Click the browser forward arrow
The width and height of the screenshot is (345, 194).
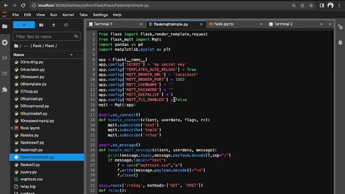coord(15,5)
